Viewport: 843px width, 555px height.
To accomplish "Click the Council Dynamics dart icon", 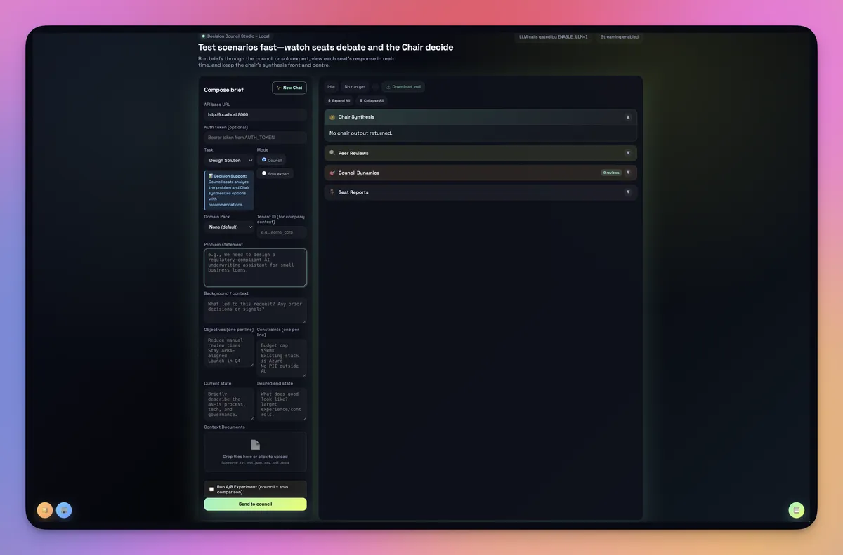I will 330,172.
